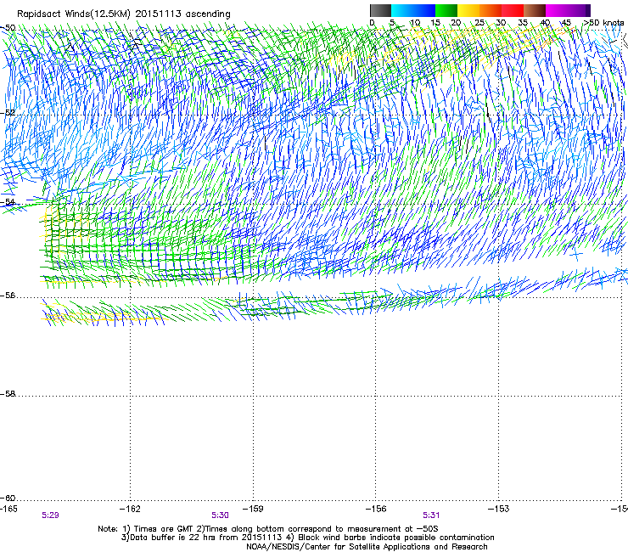The height and width of the screenshot is (552, 628).
Task: Click the legend scale value '40'
Action: [545, 23]
